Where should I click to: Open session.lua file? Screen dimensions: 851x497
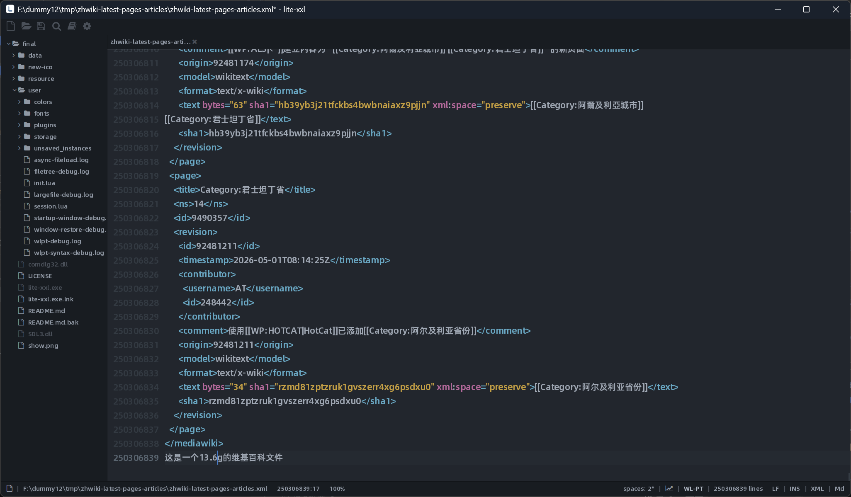pos(51,206)
